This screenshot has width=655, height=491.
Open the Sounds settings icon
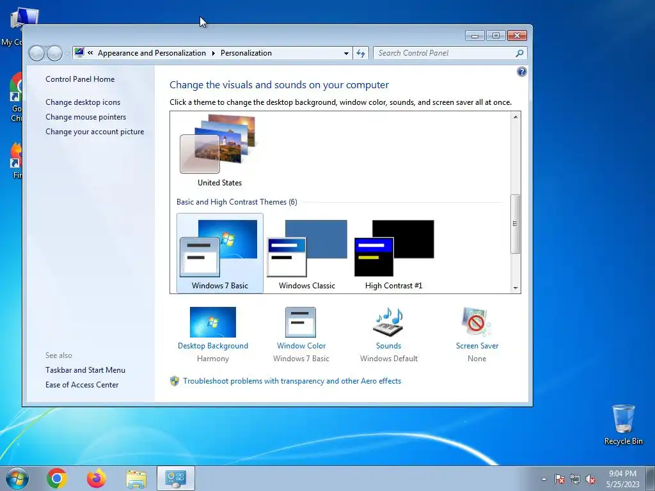(388, 322)
